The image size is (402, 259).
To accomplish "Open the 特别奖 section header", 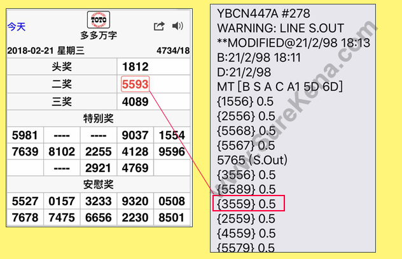I will tap(99, 118).
